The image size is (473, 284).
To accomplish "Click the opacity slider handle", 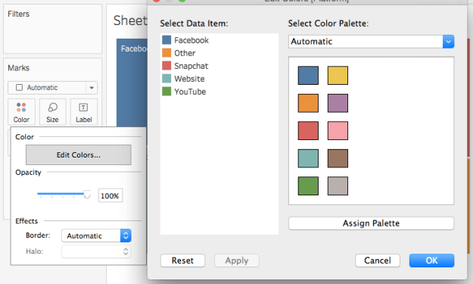I will click(x=87, y=195).
